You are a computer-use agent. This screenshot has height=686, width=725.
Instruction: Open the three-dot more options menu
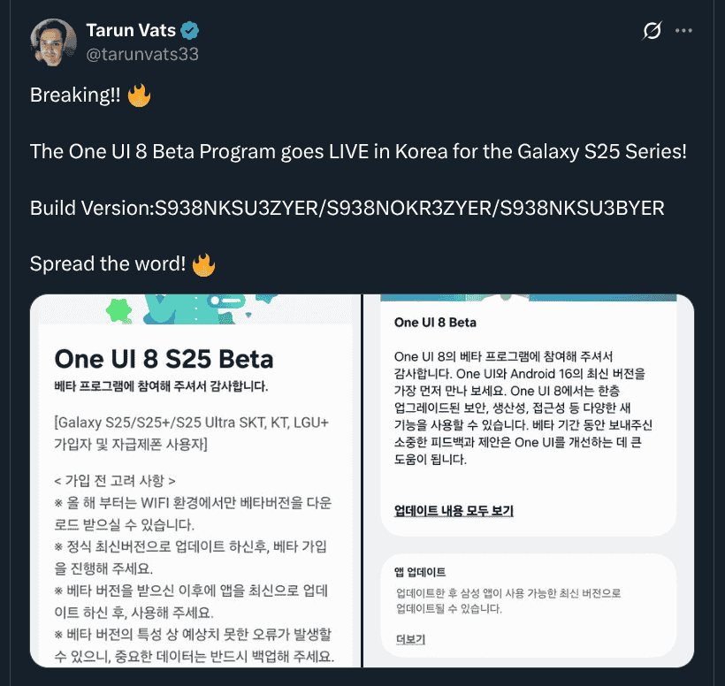point(683,31)
